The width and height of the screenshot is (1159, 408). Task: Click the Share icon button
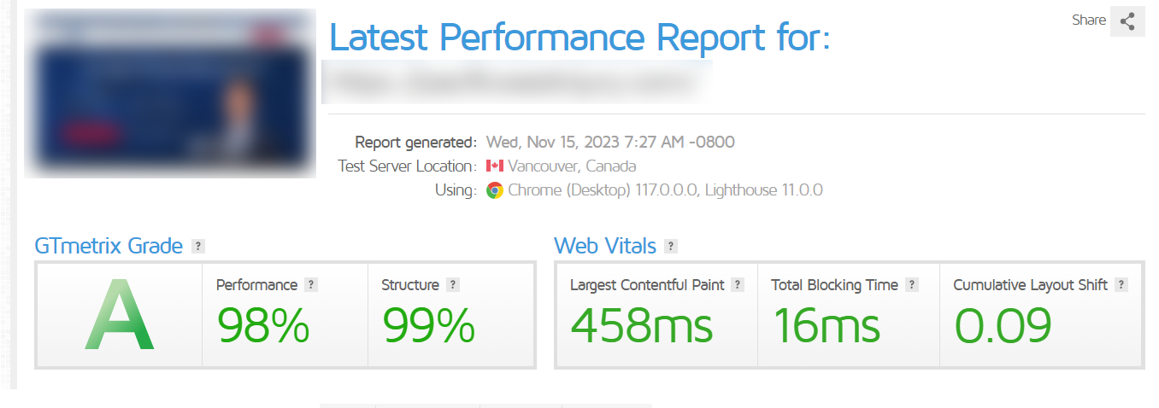click(x=1127, y=21)
